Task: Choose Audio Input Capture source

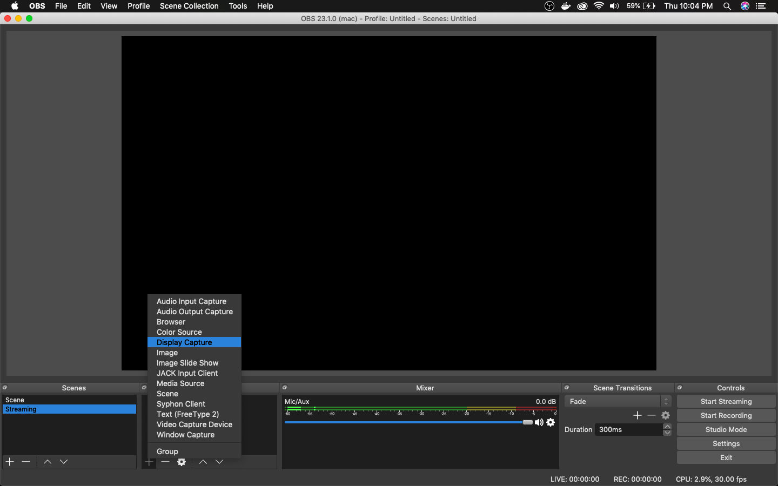Action: pos(194,301)
